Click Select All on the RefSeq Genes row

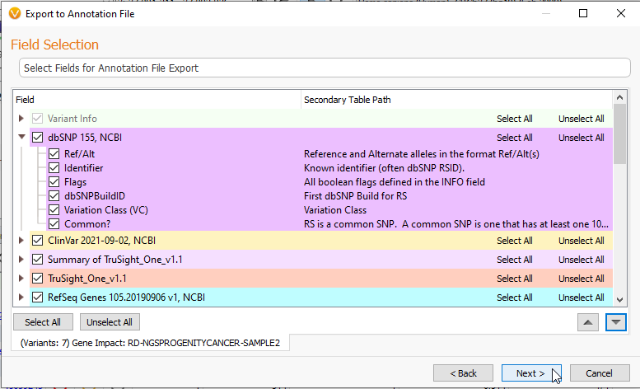514,298
